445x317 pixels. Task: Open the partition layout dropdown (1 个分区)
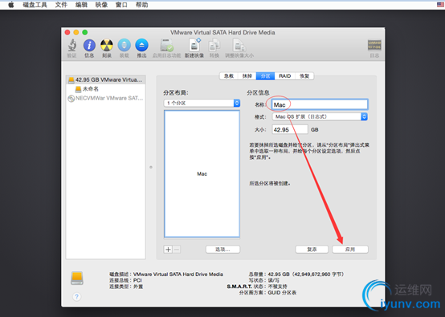(202, 103)
